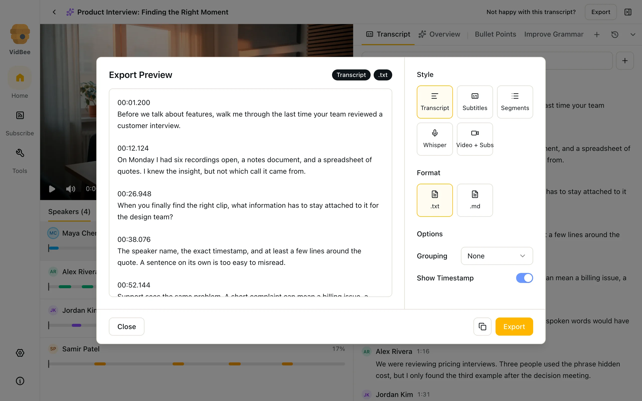Image resolution: width=642 pixels, height=401 pixels.
Task: Close the Export Preview dialog
Action: 127,327
